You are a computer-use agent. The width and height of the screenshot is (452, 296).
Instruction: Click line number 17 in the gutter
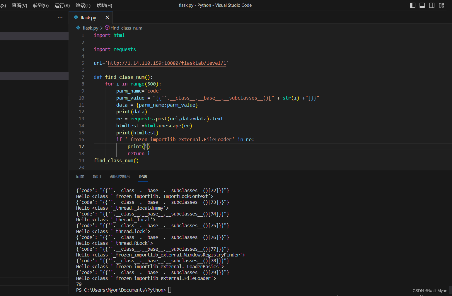coord(81,146)
